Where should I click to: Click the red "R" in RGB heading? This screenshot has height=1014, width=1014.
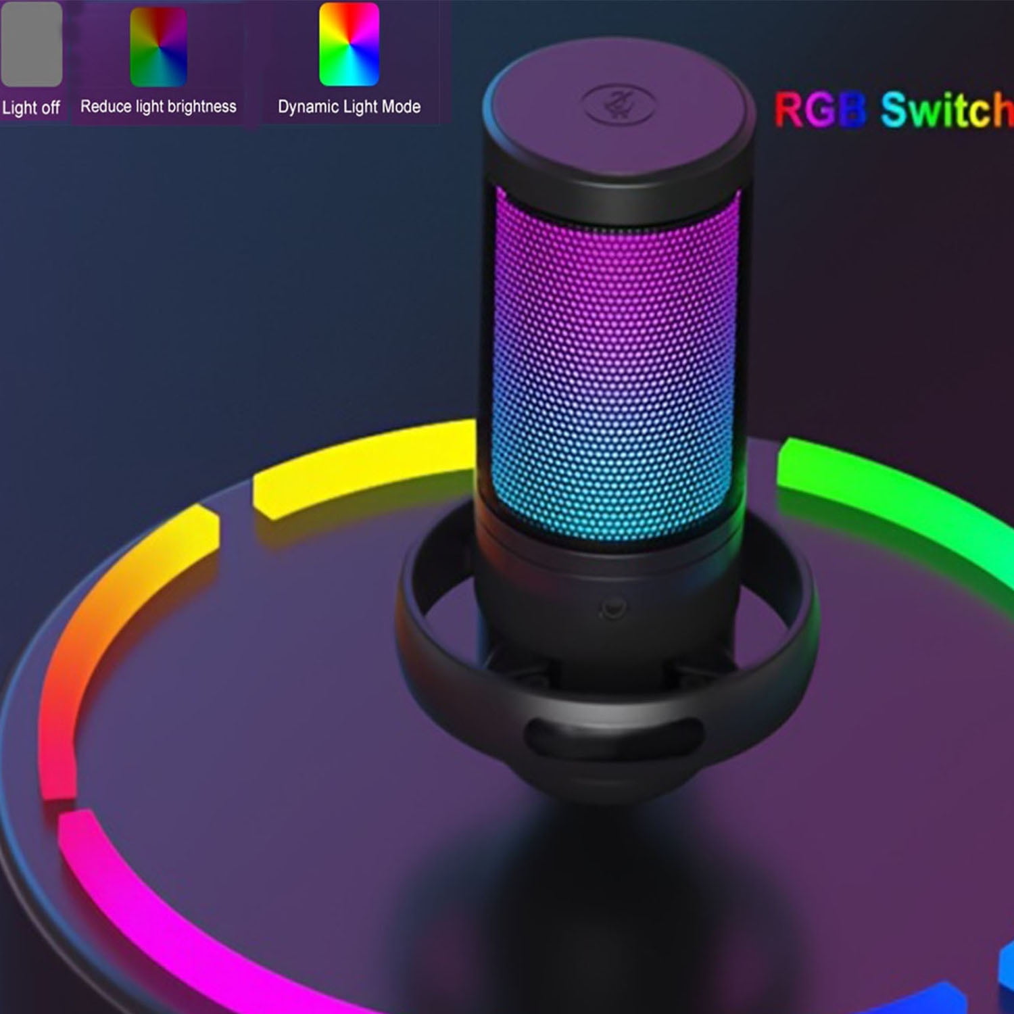pos(788,110)
